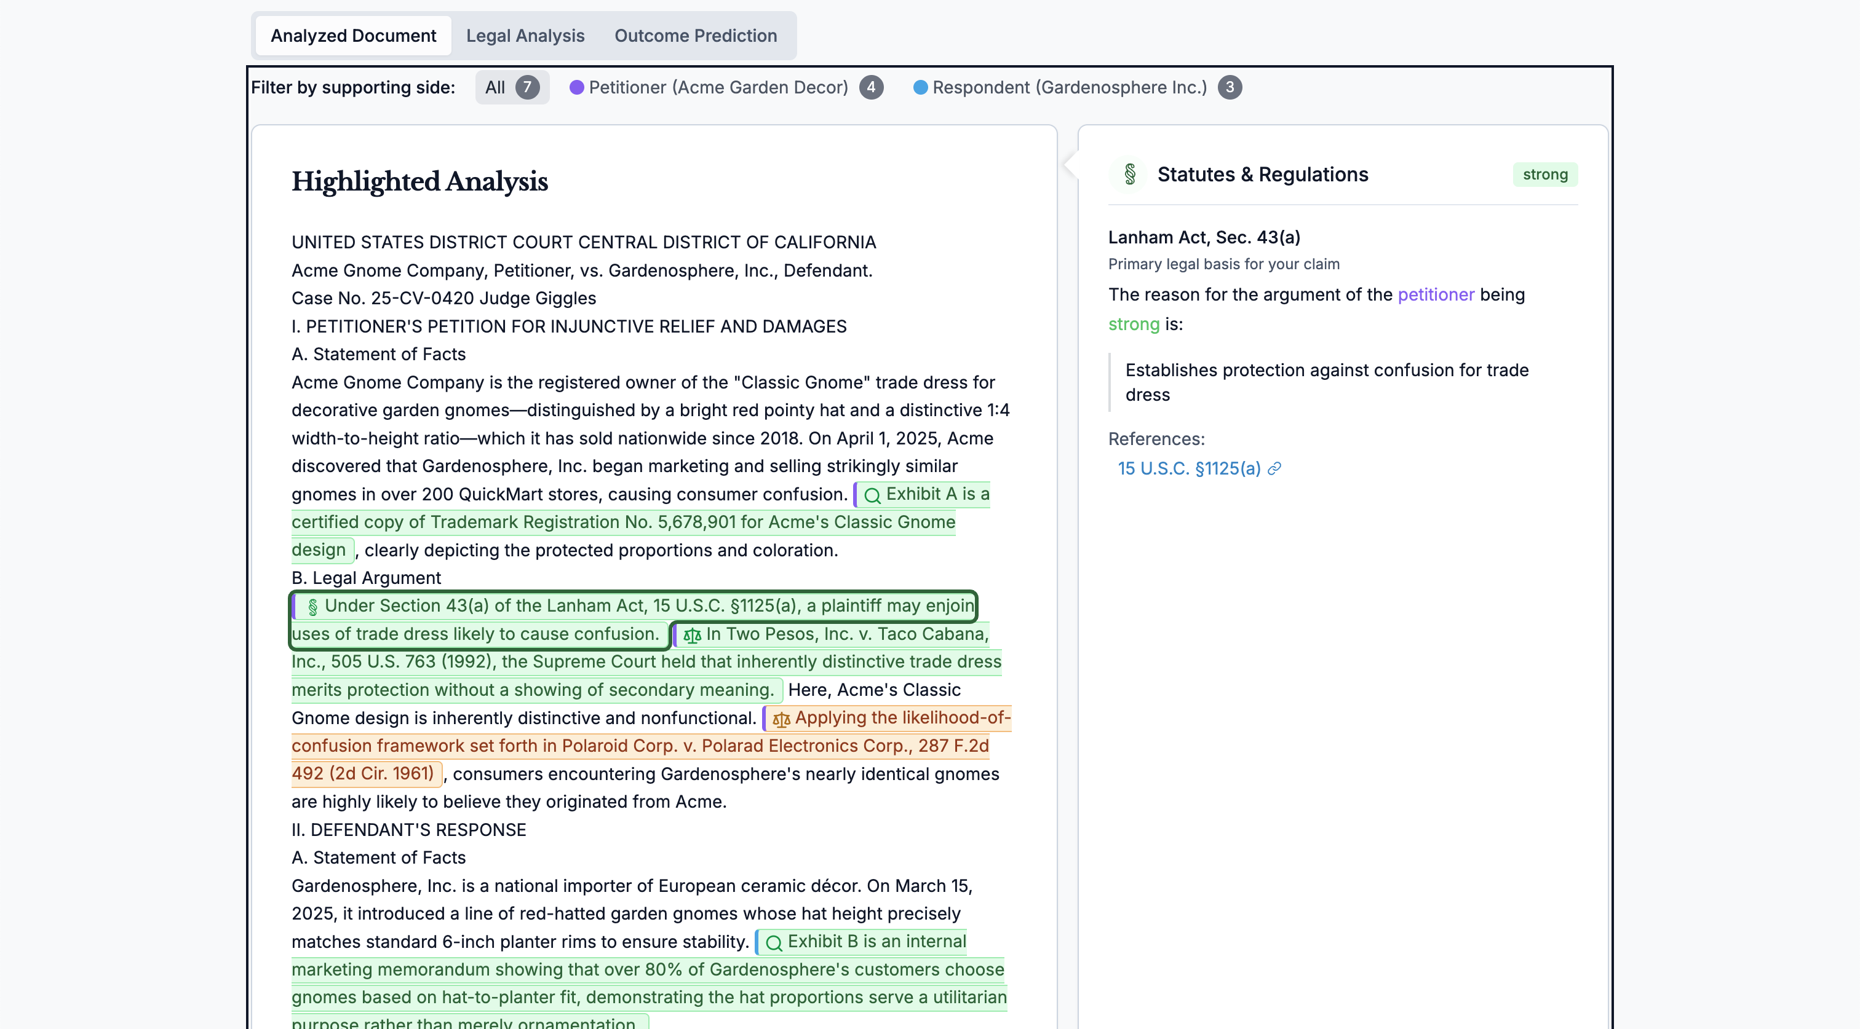Image resolution: width=1860 pixels, height=1029 pixels.
Task: Click section icon before Lanham Act highlight
Action: coord(312,607)
